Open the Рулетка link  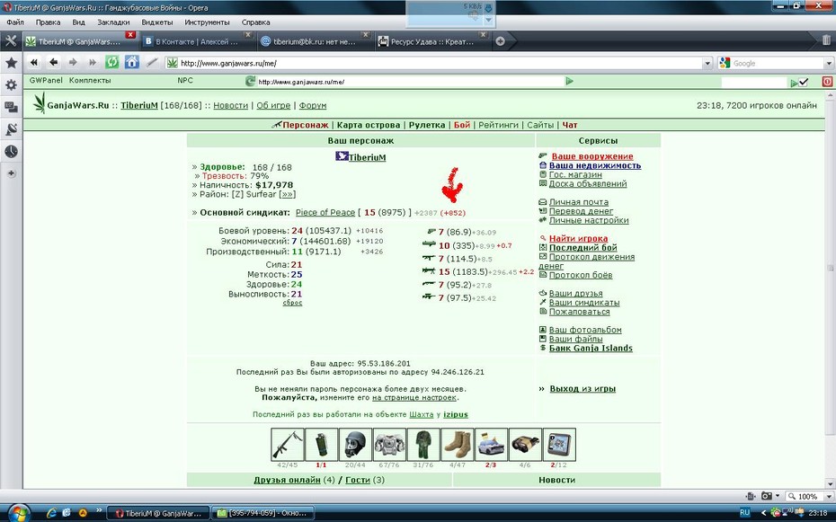coord(426,125)
